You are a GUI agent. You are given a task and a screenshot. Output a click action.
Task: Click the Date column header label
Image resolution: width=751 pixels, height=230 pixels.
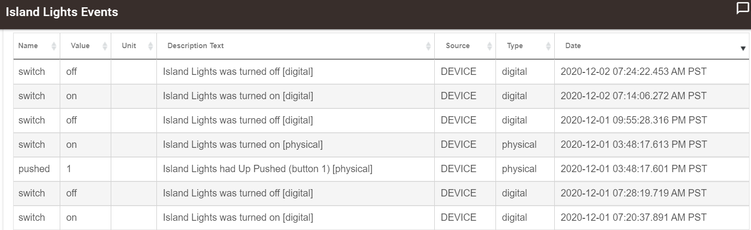click(x=573, y=46)
